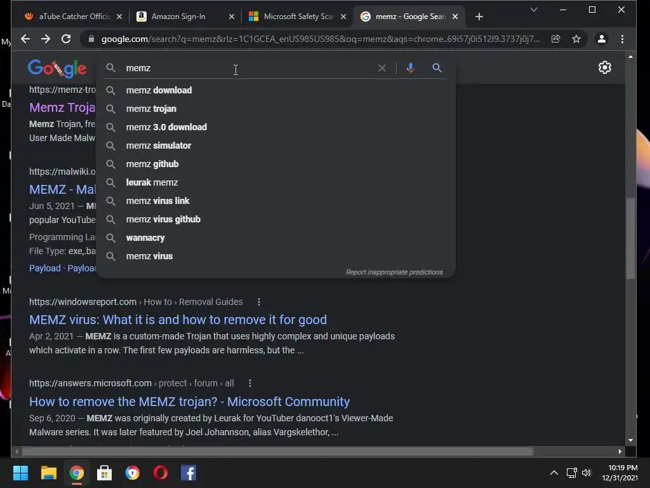Choose the final 'memz virus' suggestion
Image resolution: width=650 pixels, height=488 pixels.
275,256
